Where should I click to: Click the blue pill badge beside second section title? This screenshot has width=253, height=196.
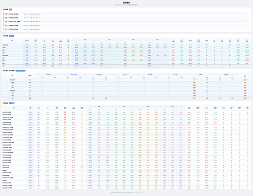12,36
